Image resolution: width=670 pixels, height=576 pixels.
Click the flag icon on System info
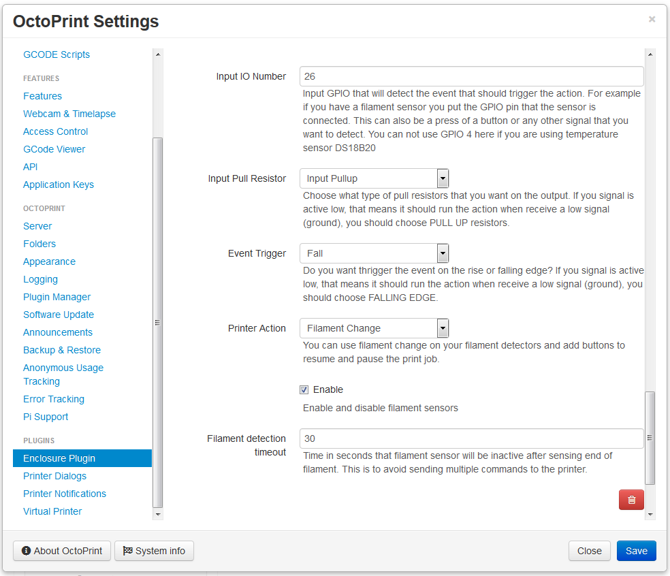point(127,551)
